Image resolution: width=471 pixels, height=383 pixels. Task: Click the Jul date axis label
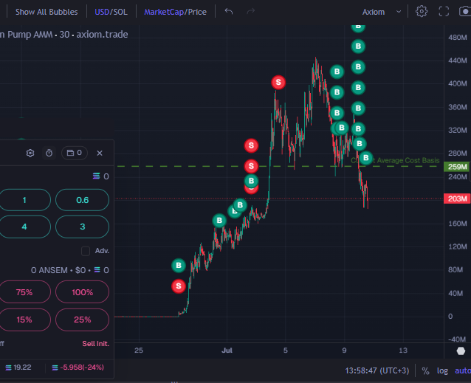(x=227, y=351)
